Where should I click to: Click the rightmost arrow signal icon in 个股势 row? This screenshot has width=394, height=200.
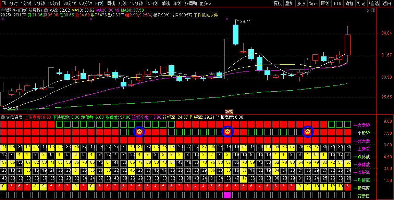click(x=308, y=132)
